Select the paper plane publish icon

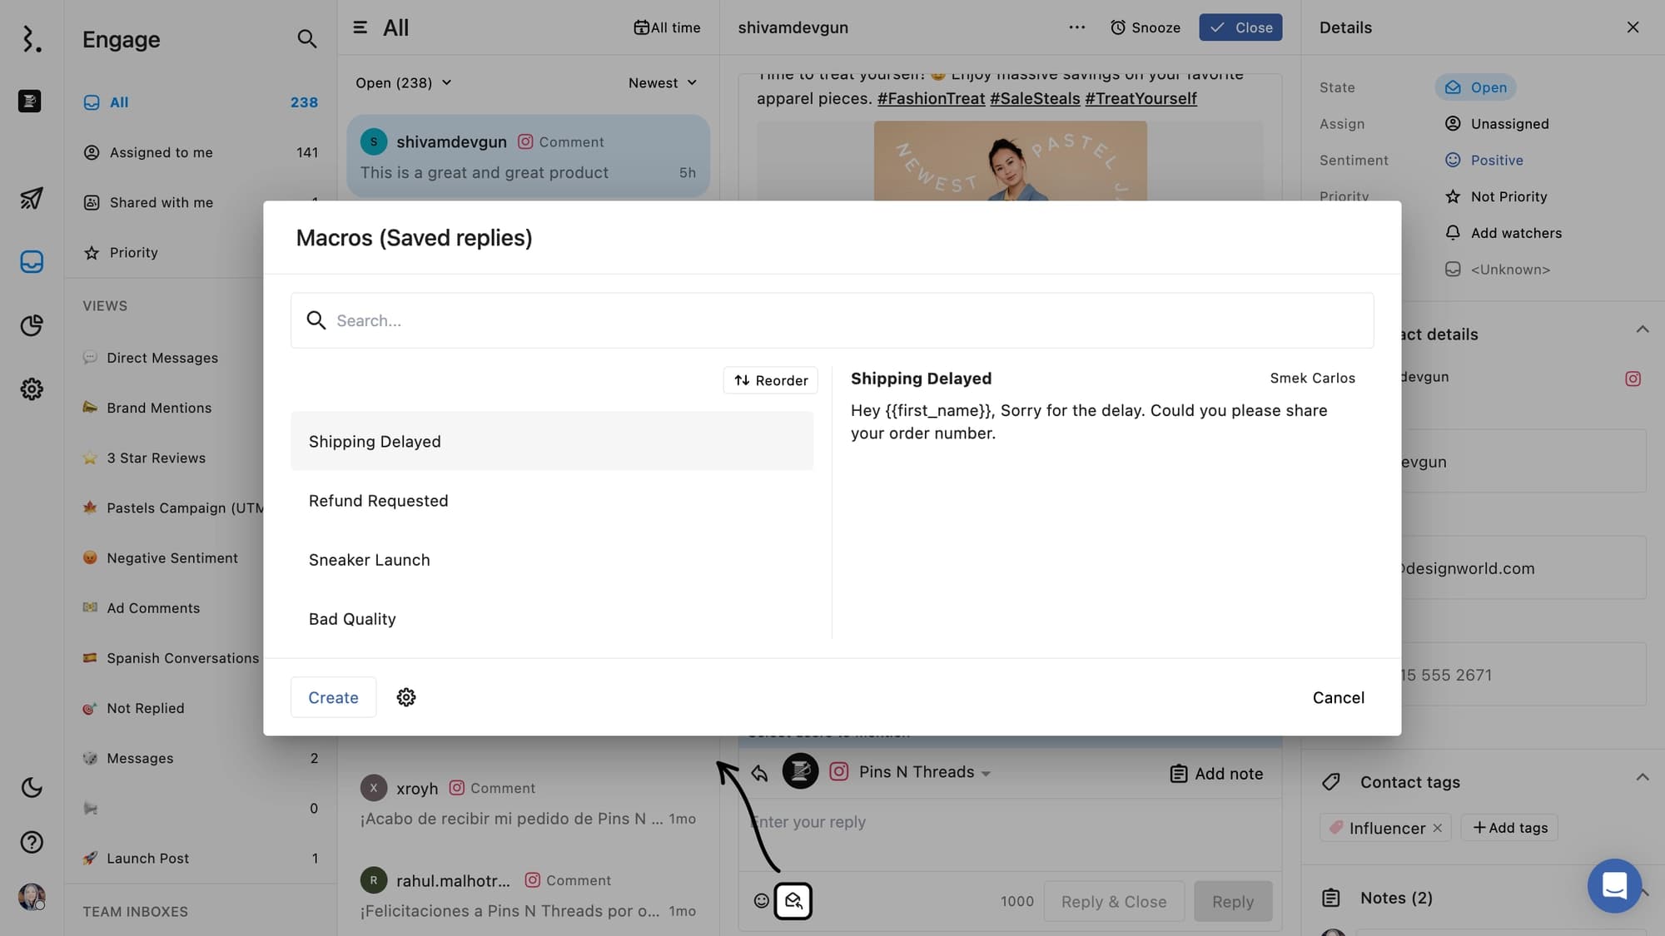click(32, 198)
